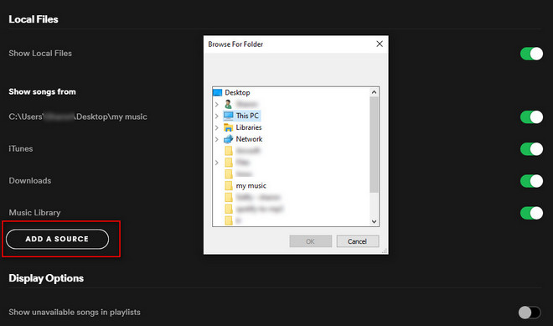This screenshot has height=326, width=553.
Task: Click the iTunes source label
Action: (21, 149)
